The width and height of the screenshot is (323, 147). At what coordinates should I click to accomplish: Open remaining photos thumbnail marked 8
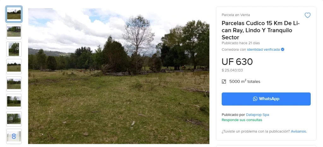tap(14, 136)
